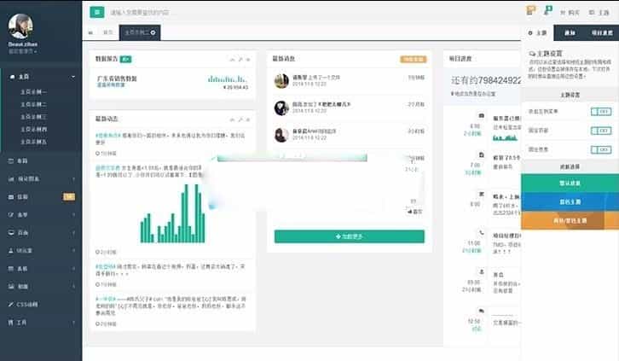This screenshot has height=361, width=619.
Task: Expand the 页面 sidebar submenu arrow
Action: [x=73, y=233]
